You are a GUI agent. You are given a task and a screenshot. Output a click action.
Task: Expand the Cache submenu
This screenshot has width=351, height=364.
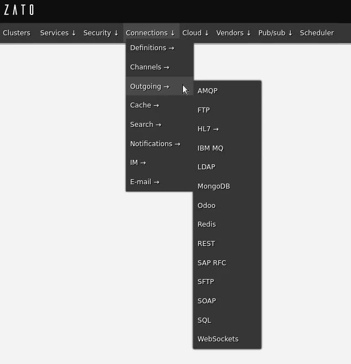coord(144,105)
